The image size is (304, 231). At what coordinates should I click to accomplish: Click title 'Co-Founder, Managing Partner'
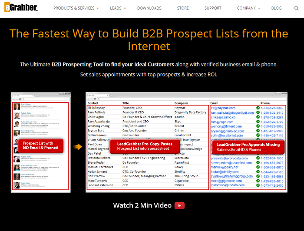(x=144, y=176)
